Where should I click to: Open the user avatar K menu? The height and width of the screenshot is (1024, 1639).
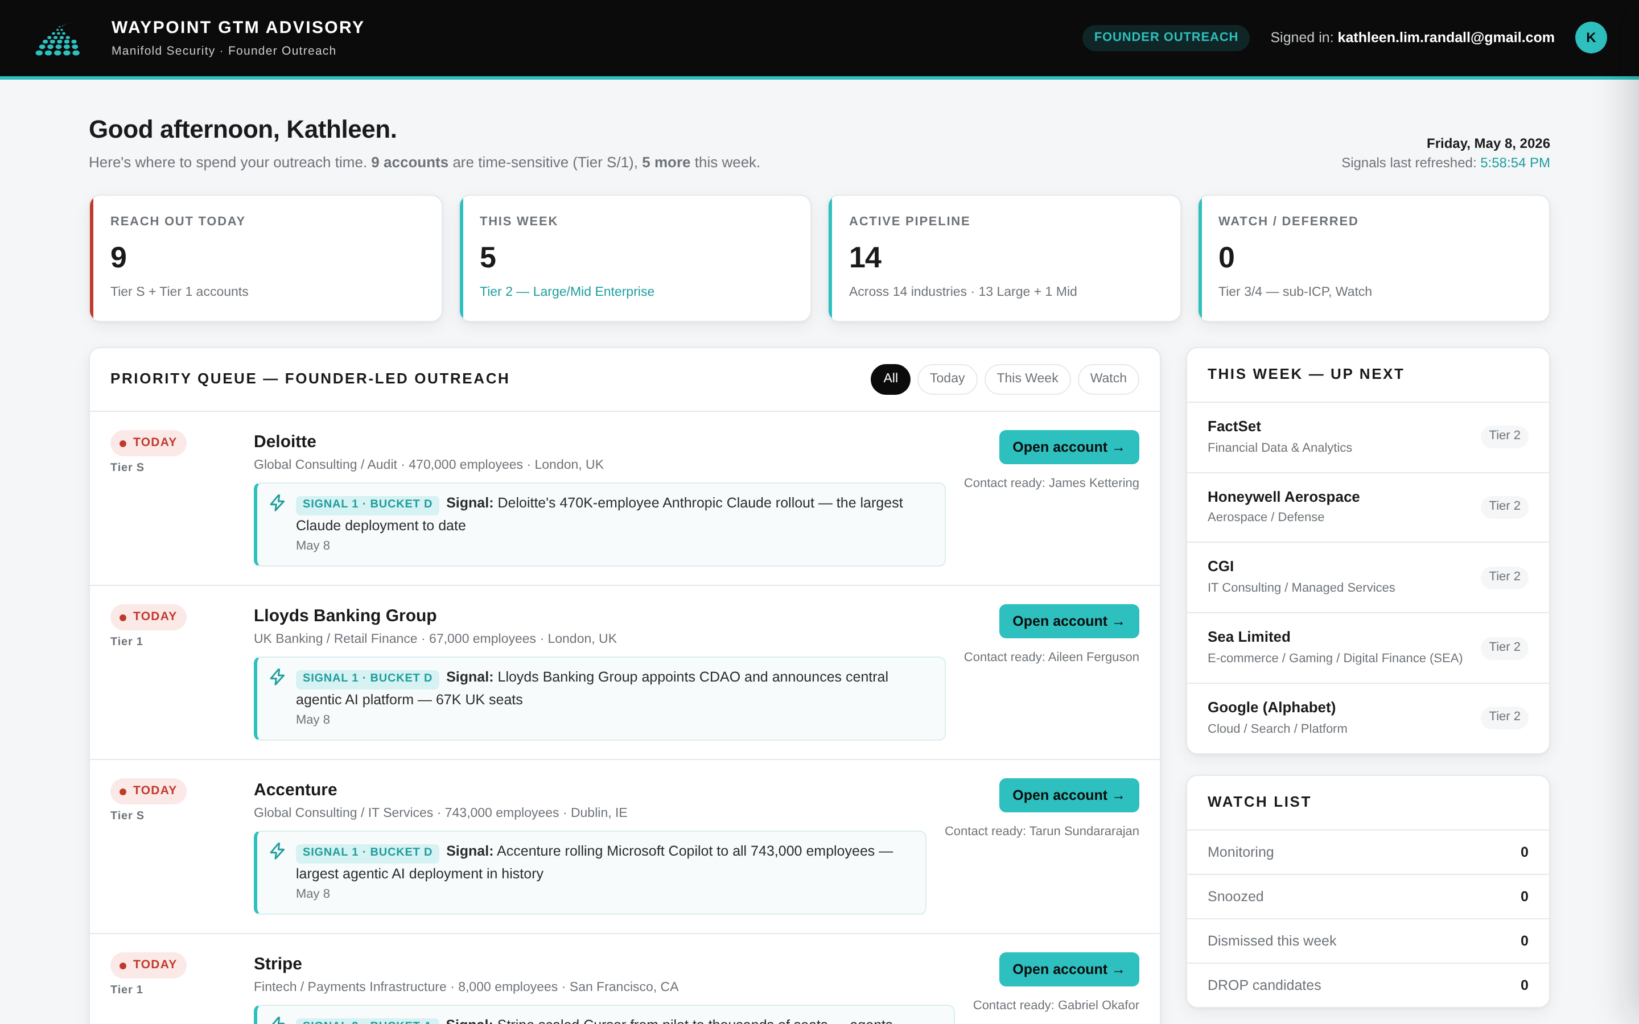tap(1590, 37)
